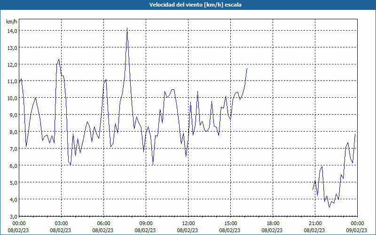This screenshot has height=235, width=376.
Task: Click the 15:00 time label on the x-axis
Action: click(x=231, y=224)
